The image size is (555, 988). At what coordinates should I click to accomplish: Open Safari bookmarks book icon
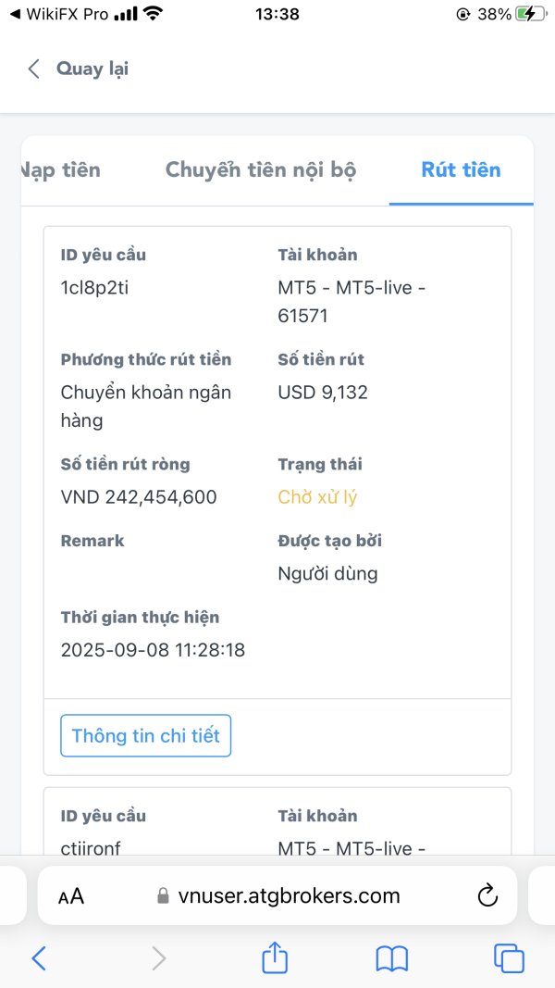pos(392,957)
